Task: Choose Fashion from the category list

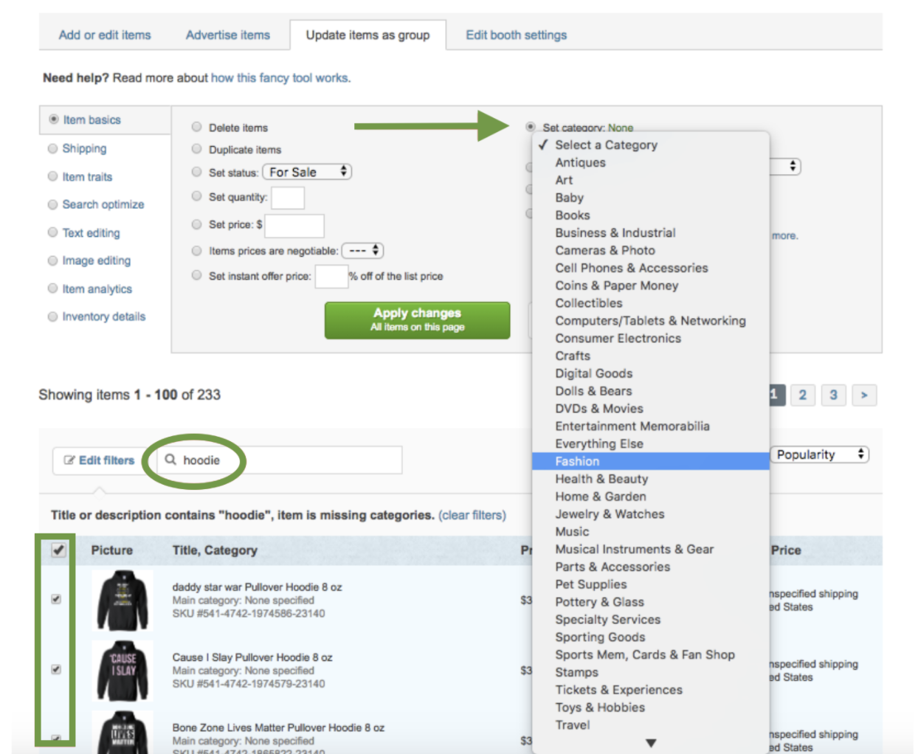Action: click(577, 461)
